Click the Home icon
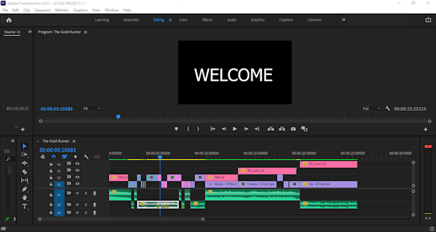Screen dimensions: 436x232 (x=9, y=20)
